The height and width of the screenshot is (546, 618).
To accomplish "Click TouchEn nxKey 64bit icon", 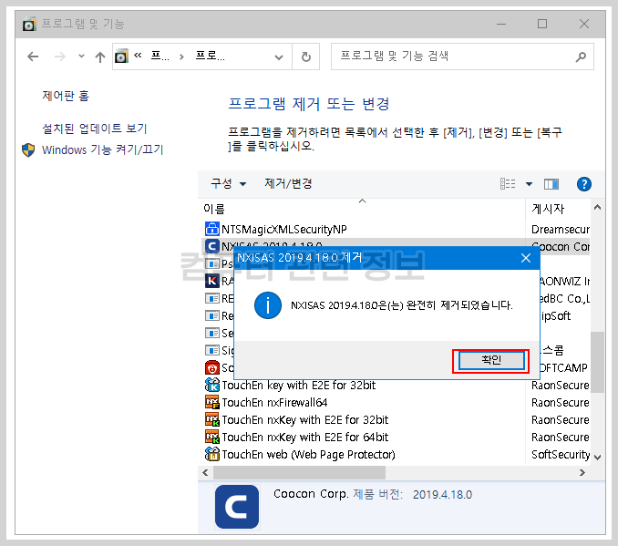I will [212, 438].
